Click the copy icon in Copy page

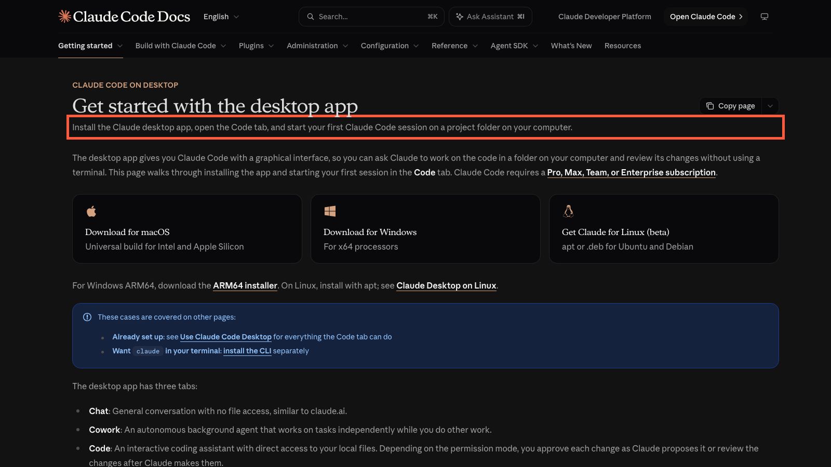tap(710, 106)
